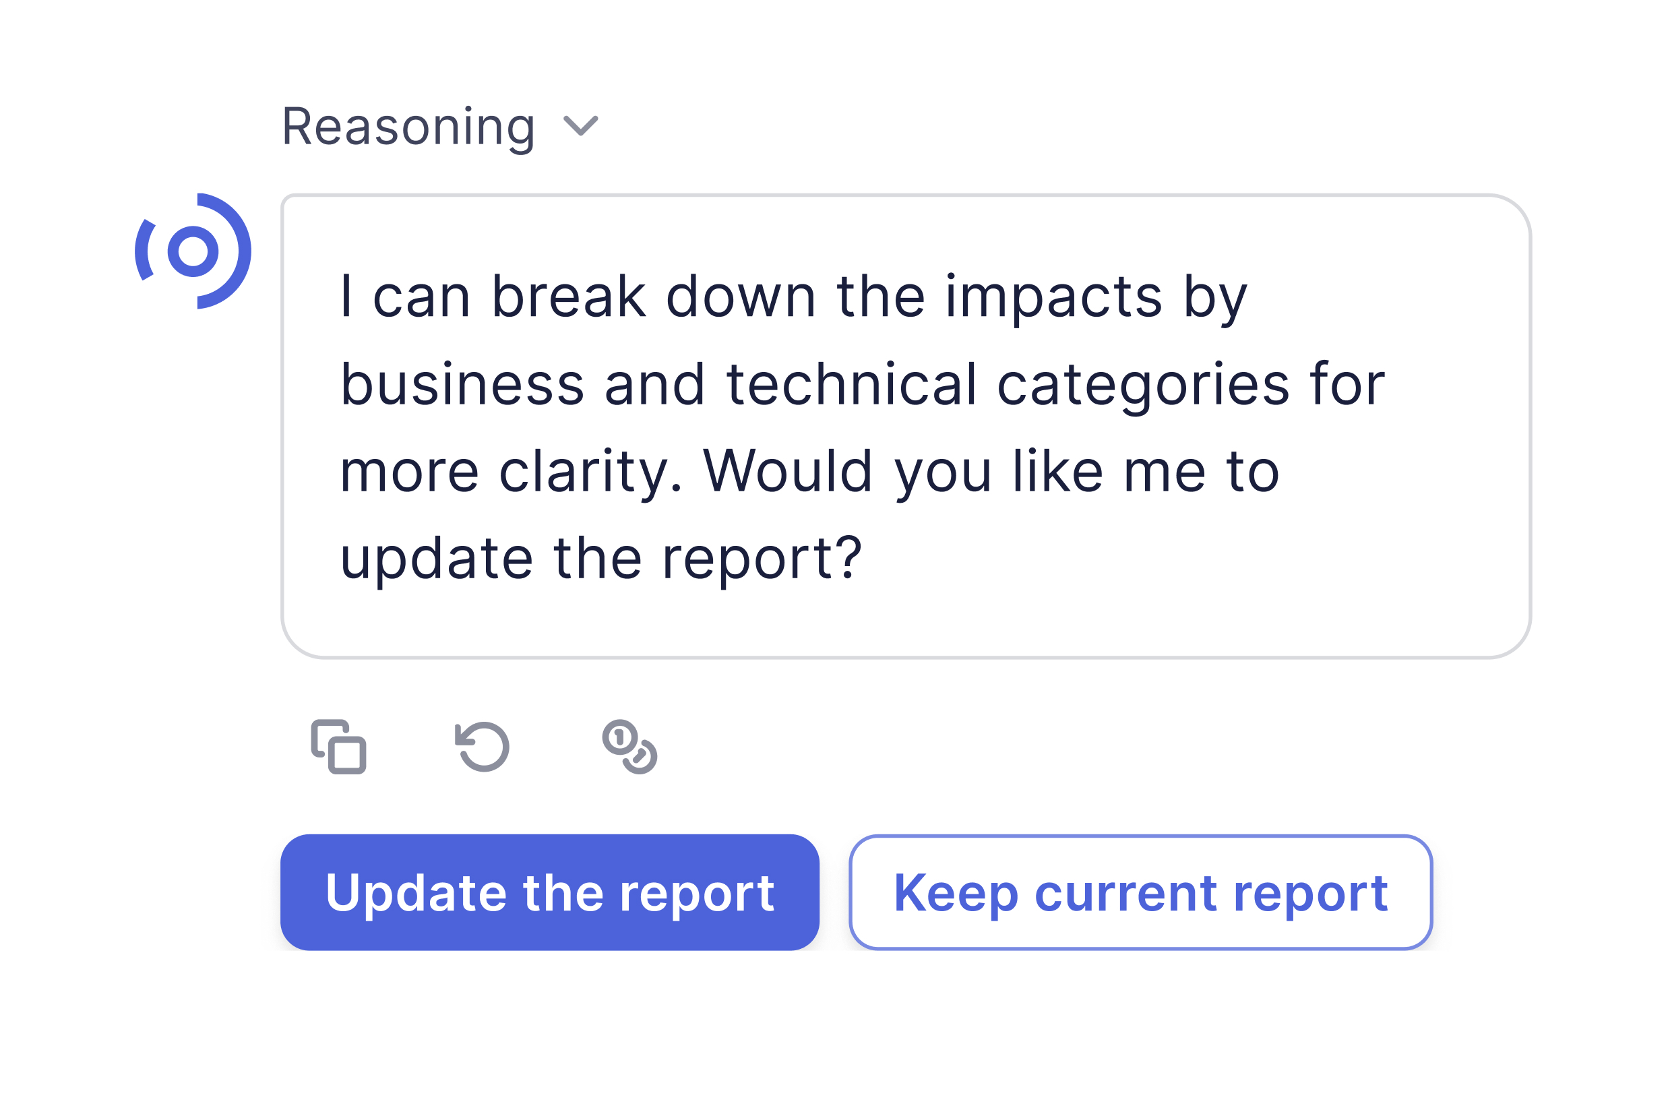
Task: Click the word "down" in the message
Action: pyautogui.click(x=741, y=297)
